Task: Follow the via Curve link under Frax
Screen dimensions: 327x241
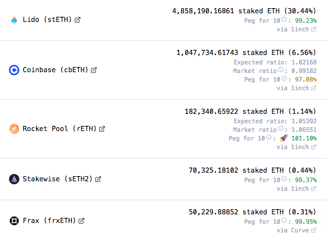Action: 297,230
